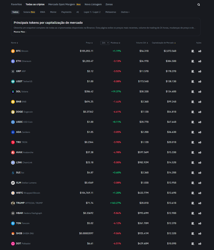Image resolution: width=214 pixels, height=250 pixels.
Task: Open details icon in SHIB row
Action: 193,233
